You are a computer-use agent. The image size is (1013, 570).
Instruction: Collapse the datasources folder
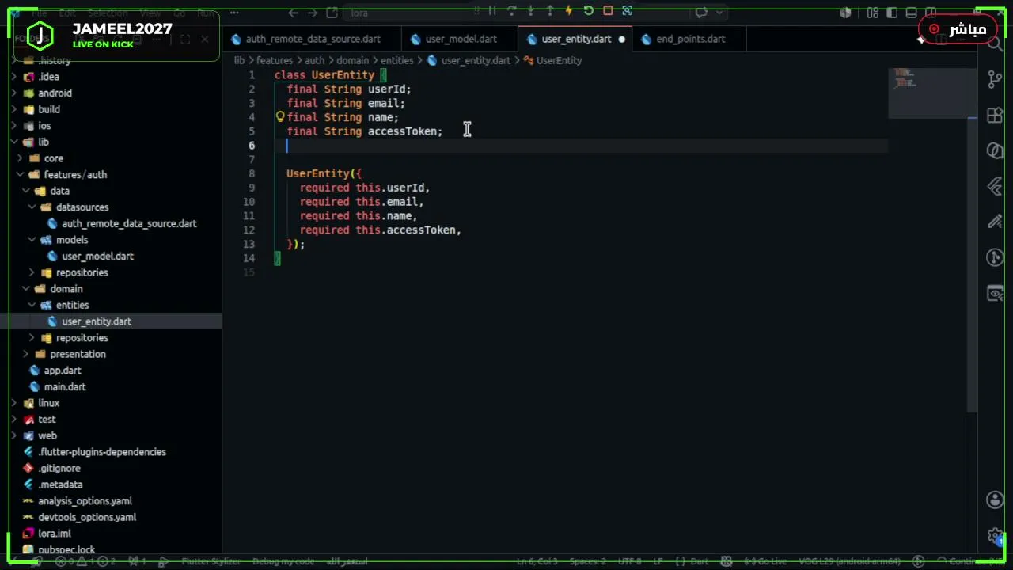click(32, 207)
